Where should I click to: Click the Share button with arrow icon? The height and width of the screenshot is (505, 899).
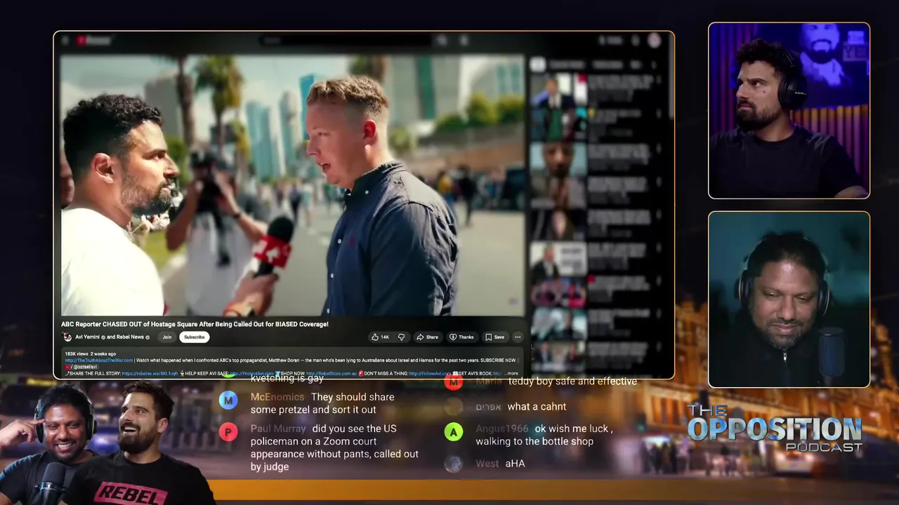(x=427, y=337)
